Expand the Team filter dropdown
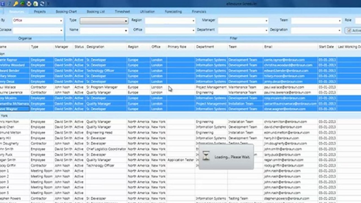Viewport: 361px width, 203px height. click(x=316, y=21)
